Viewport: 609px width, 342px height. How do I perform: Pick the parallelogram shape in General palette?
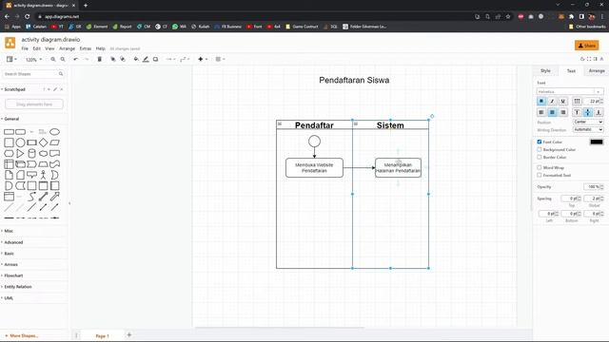coord(55,142)
